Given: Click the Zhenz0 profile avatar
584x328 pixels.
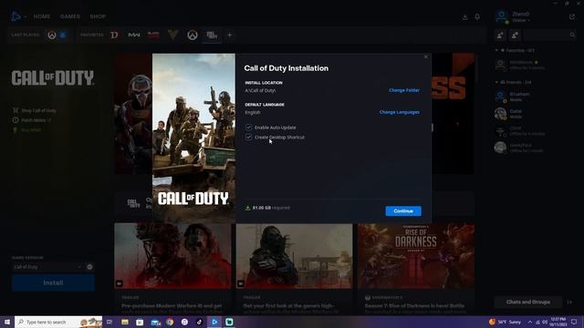Looking at the screenshot, I should (x=502, y=16).
